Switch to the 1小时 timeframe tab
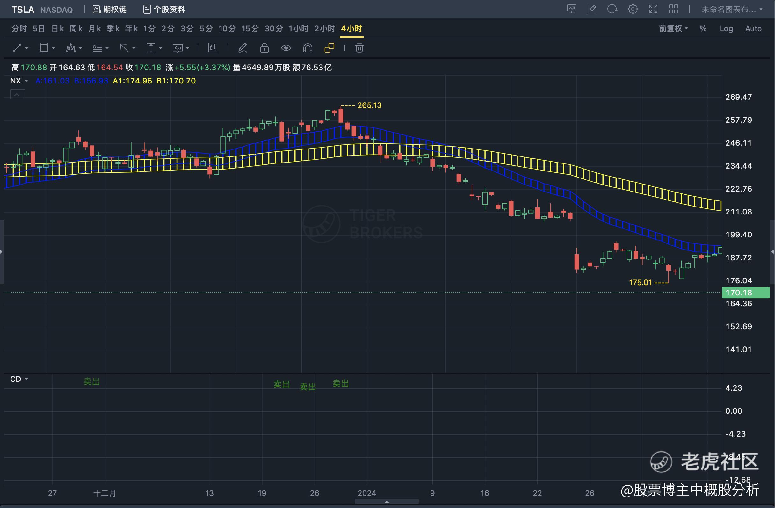This screenshot has width=775, height=508. pyautogui.click(x=298, y=29)
